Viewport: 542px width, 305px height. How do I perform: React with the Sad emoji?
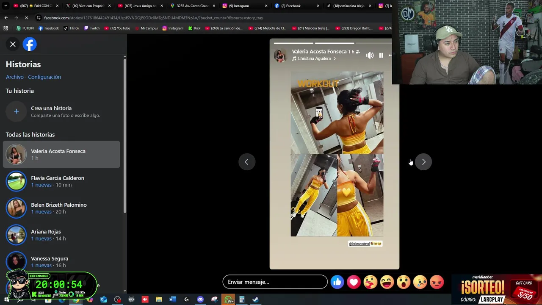pos(420,282)
